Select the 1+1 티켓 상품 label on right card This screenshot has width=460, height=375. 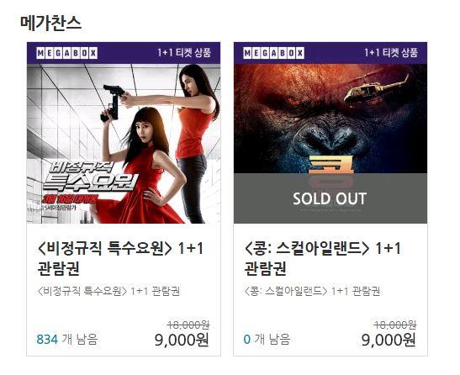[391, 53]
